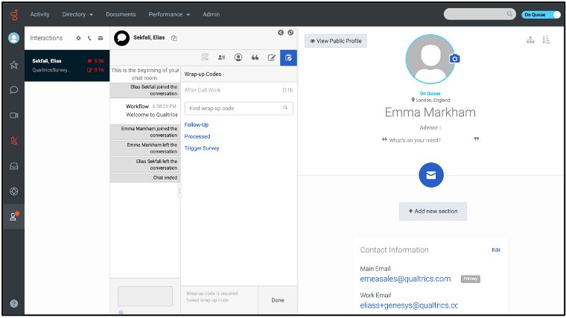This screenshot has height=318, width=566.
Task: Click the disconnect circle icon in the chat header
Action: tap(290, 33)
